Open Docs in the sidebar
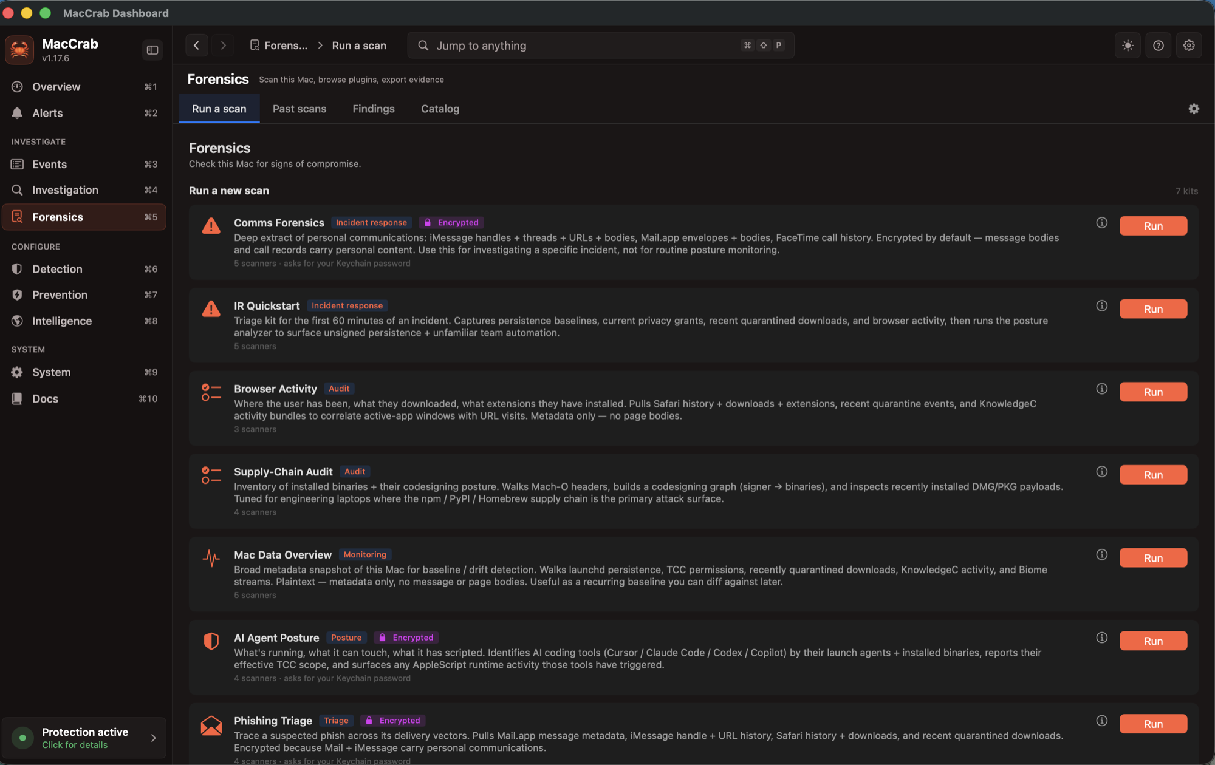Screen dimensions: 1215x765 [x=84, y=398]
